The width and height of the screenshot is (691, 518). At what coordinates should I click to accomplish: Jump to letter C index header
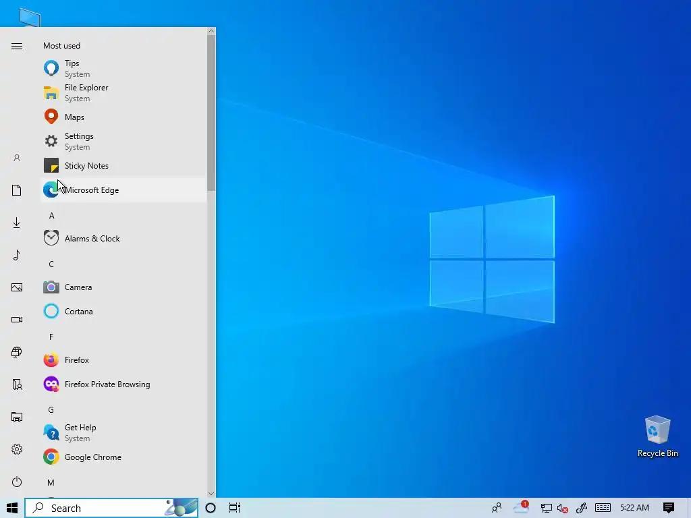[51, 264]
